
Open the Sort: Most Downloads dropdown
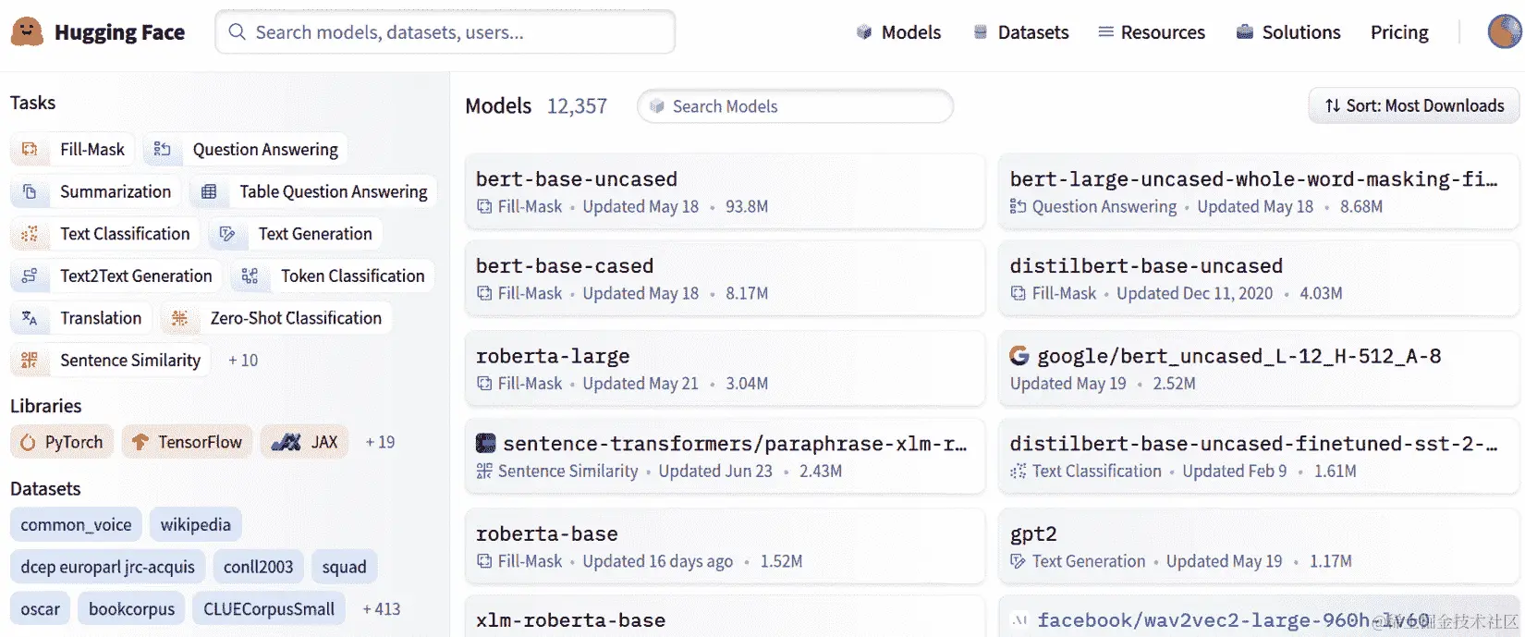coord(1414,106)
